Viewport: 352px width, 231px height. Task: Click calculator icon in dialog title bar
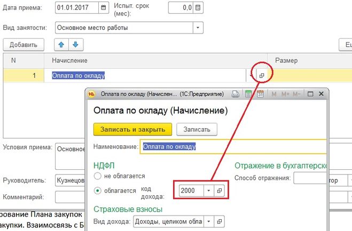pyautogui.click(x=248, y=94)
